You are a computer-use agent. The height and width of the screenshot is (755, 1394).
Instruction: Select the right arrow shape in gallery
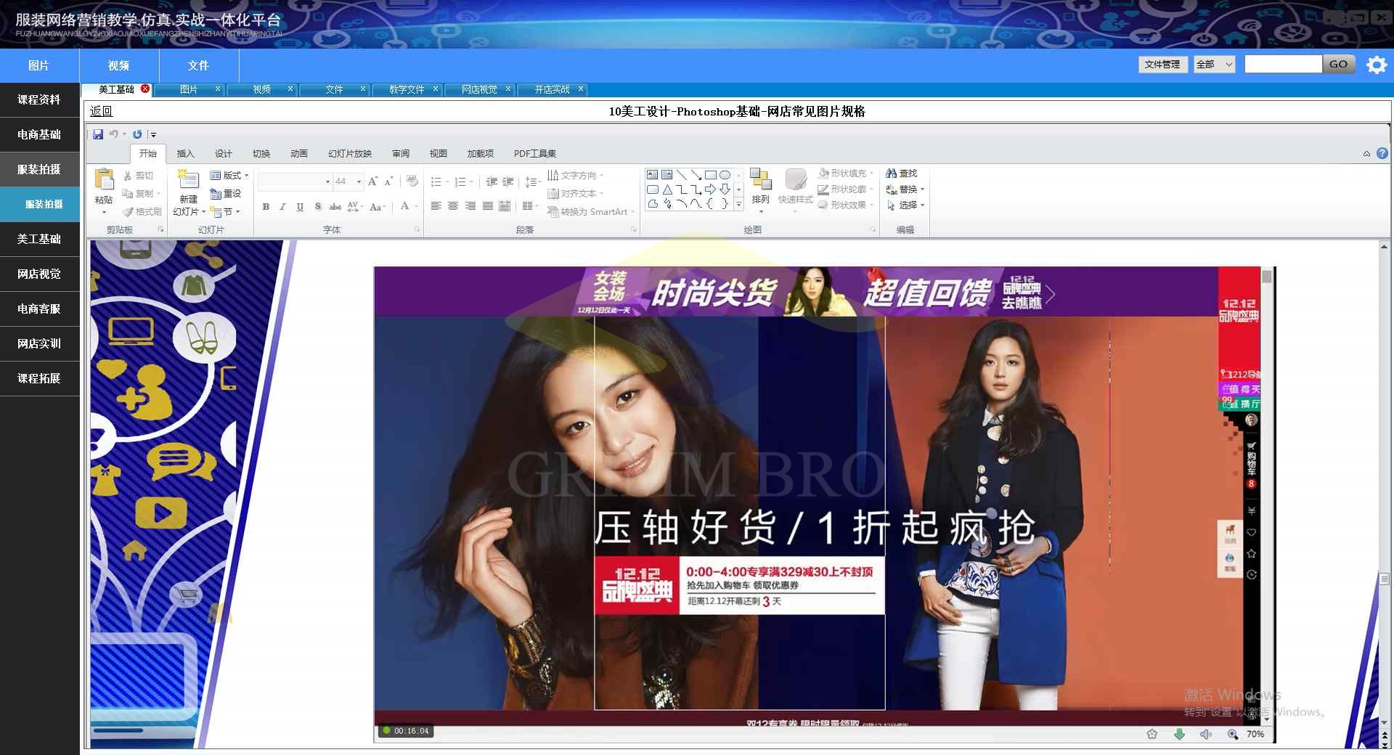[x=710, y=189]
